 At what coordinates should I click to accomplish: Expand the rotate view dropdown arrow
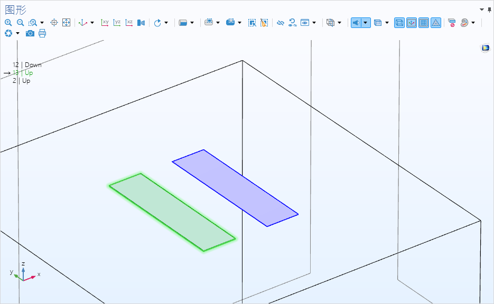click(166, 23)
